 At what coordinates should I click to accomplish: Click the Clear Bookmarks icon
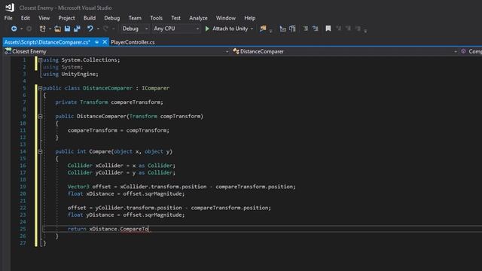pos(358,29)
